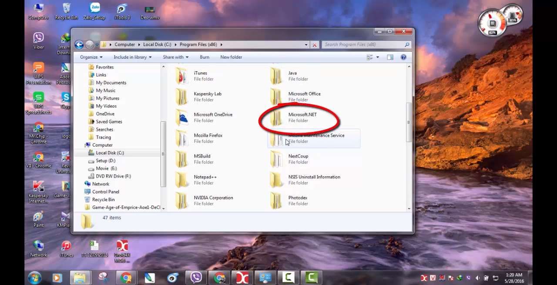Select Local Disk (C:) in navigation tree
The width and height of the screenshot is (557, 285).
point(110,153)
